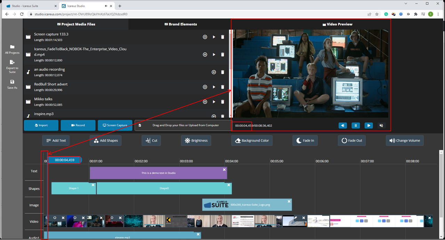Switch to Project Media Files tab
The height and width of the screenshot is (240, 445).
76,24
